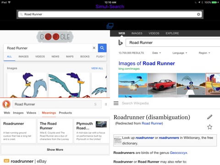The image size is (220, 165).
Task: Clear the Simul-Search query field
Action: pyautogui.click(x=198, y=14)
